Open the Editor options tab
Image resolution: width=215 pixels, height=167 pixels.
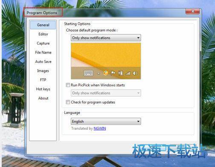click(x=43, y=34)
